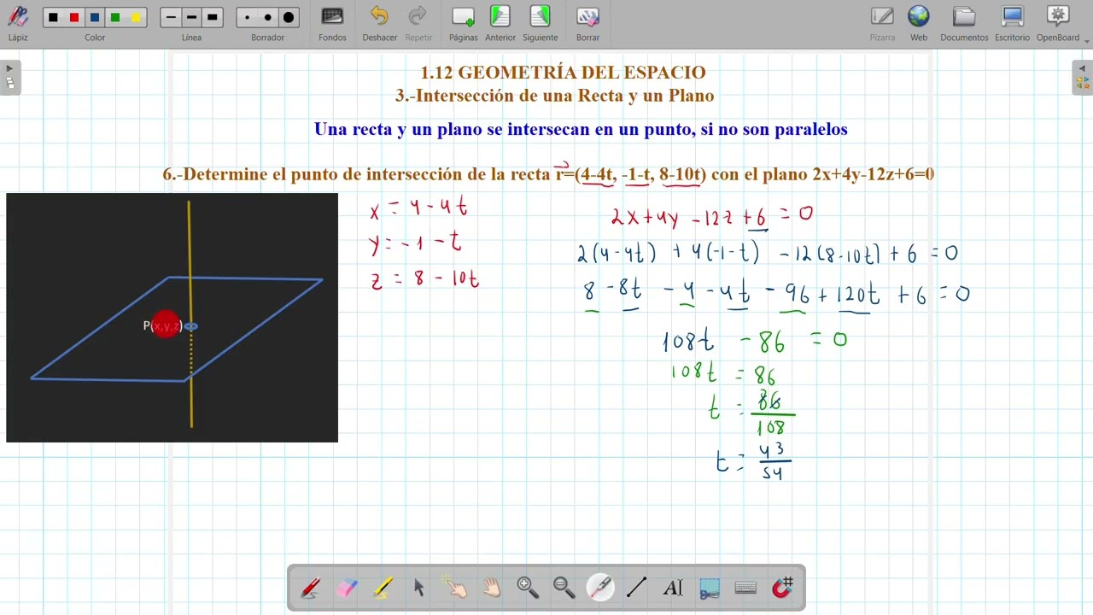The width and height of the screenshot is (1093, 615).
Task: Toggle the magnet snap-to-grid tool
Action: coord(782,588)
